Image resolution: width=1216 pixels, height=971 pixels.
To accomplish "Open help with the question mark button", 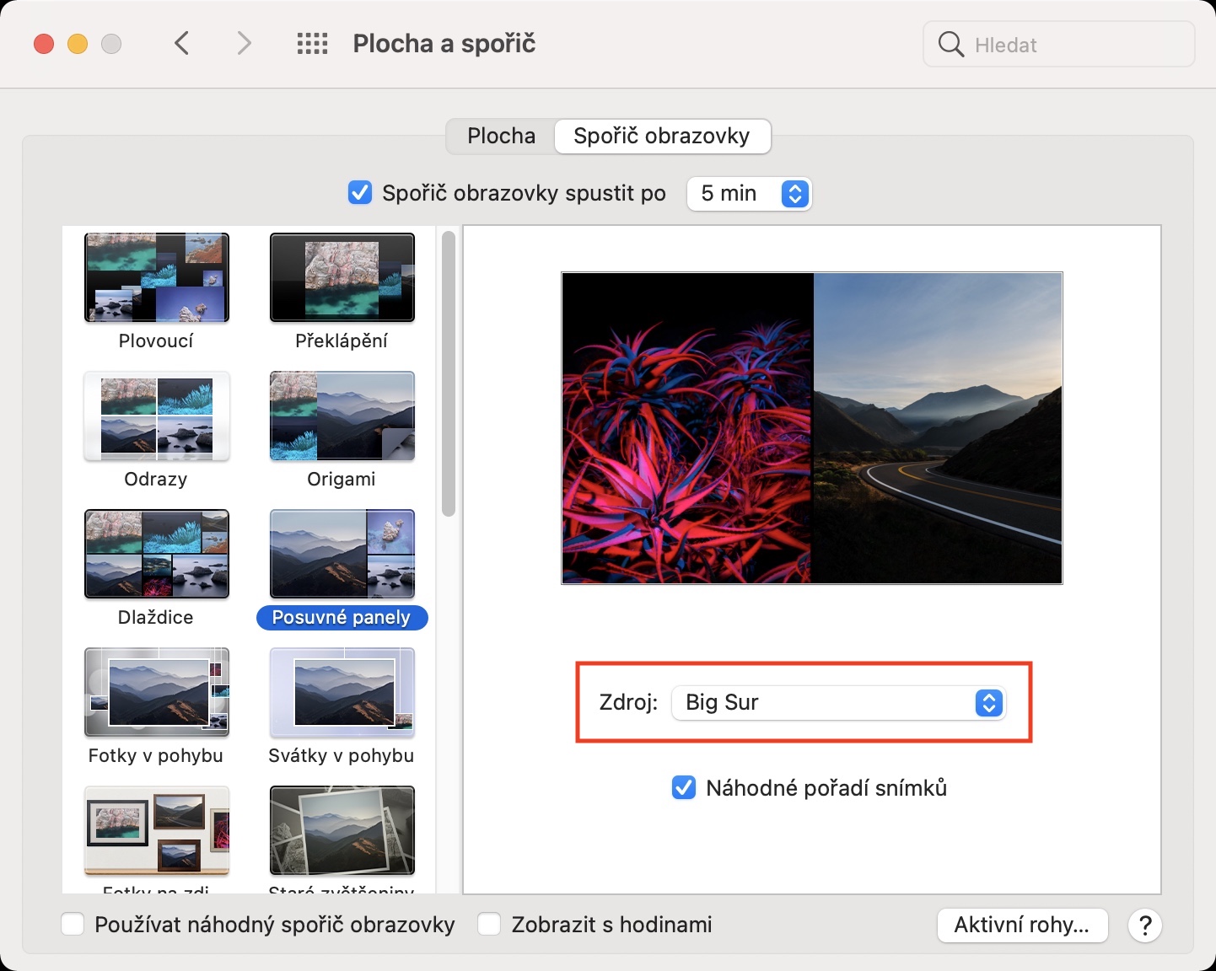I will pos(1145,925).
